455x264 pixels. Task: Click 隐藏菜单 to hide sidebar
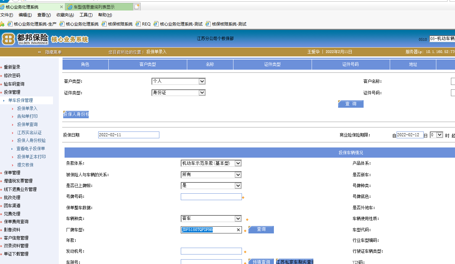53,52
